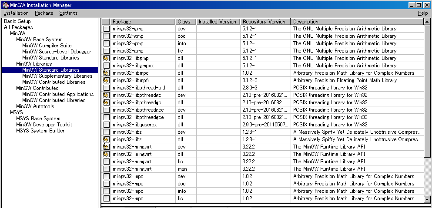Viewport: 432px width, 208px height.
Task: Select the MSYS tree node
Action: coord(16,112)
